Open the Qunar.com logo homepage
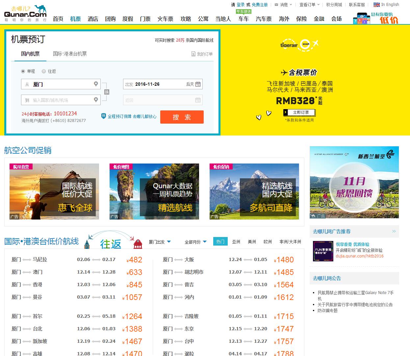 click(x=25, y=14)
